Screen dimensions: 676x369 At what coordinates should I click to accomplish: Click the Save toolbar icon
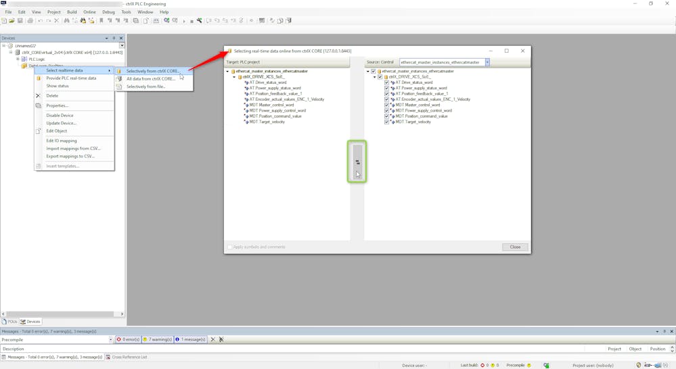point(20,21)
